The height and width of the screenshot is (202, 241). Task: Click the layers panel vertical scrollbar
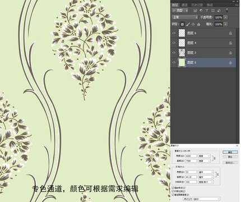click(238, 85)
